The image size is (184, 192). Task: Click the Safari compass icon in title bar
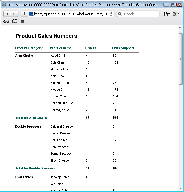(x=4, y=5)
